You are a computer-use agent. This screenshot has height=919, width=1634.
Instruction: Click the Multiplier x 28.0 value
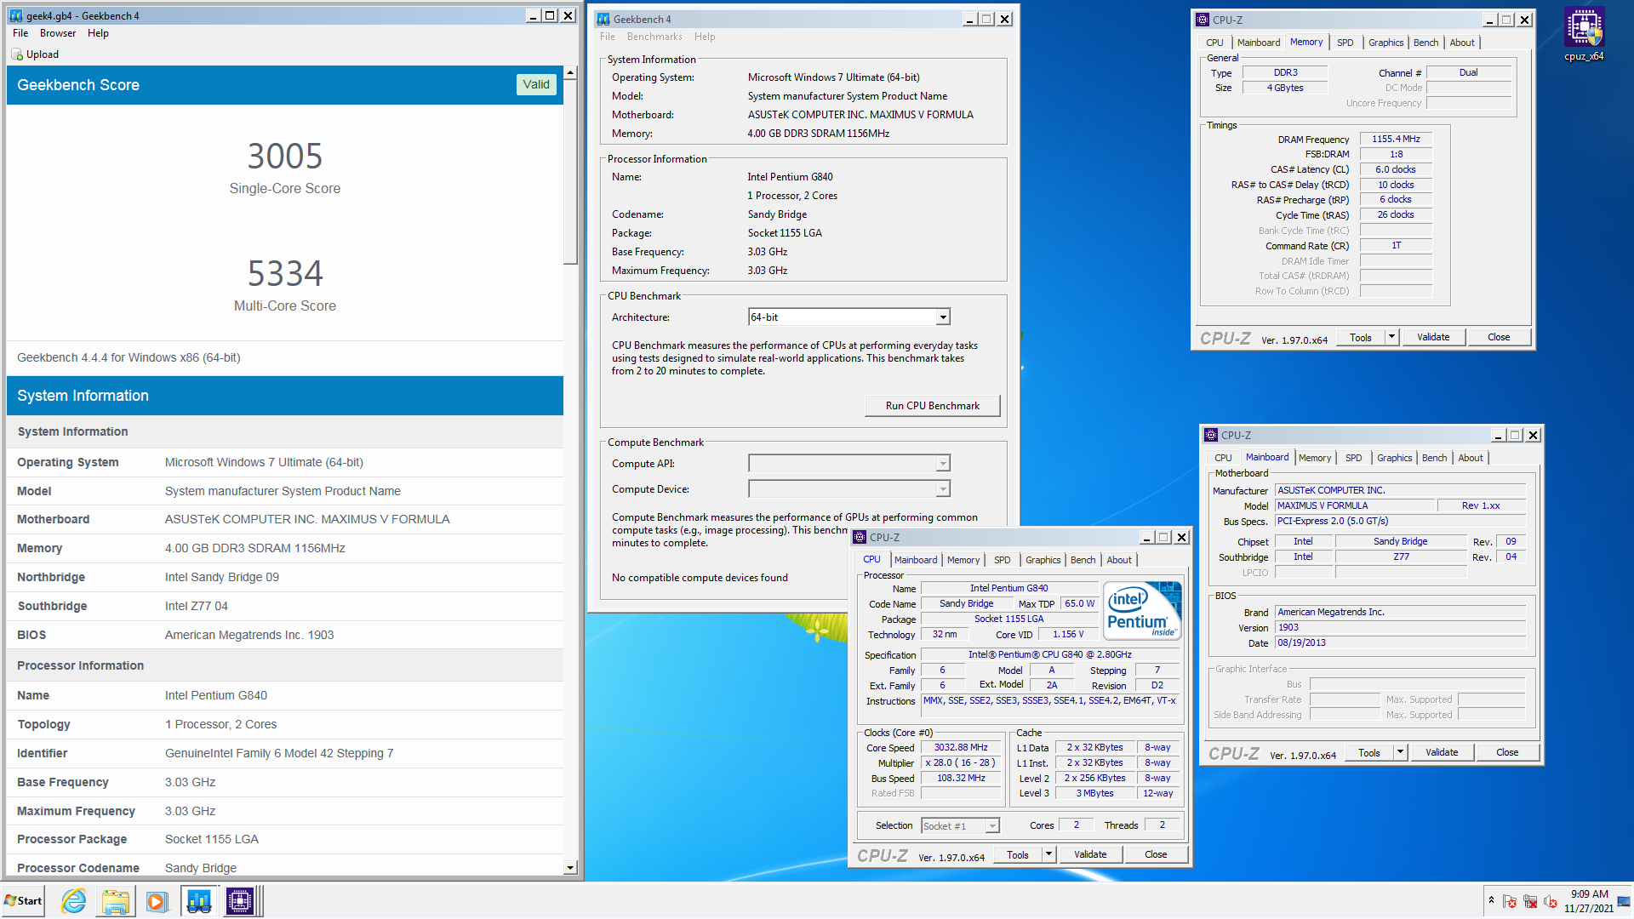point(961,763)
